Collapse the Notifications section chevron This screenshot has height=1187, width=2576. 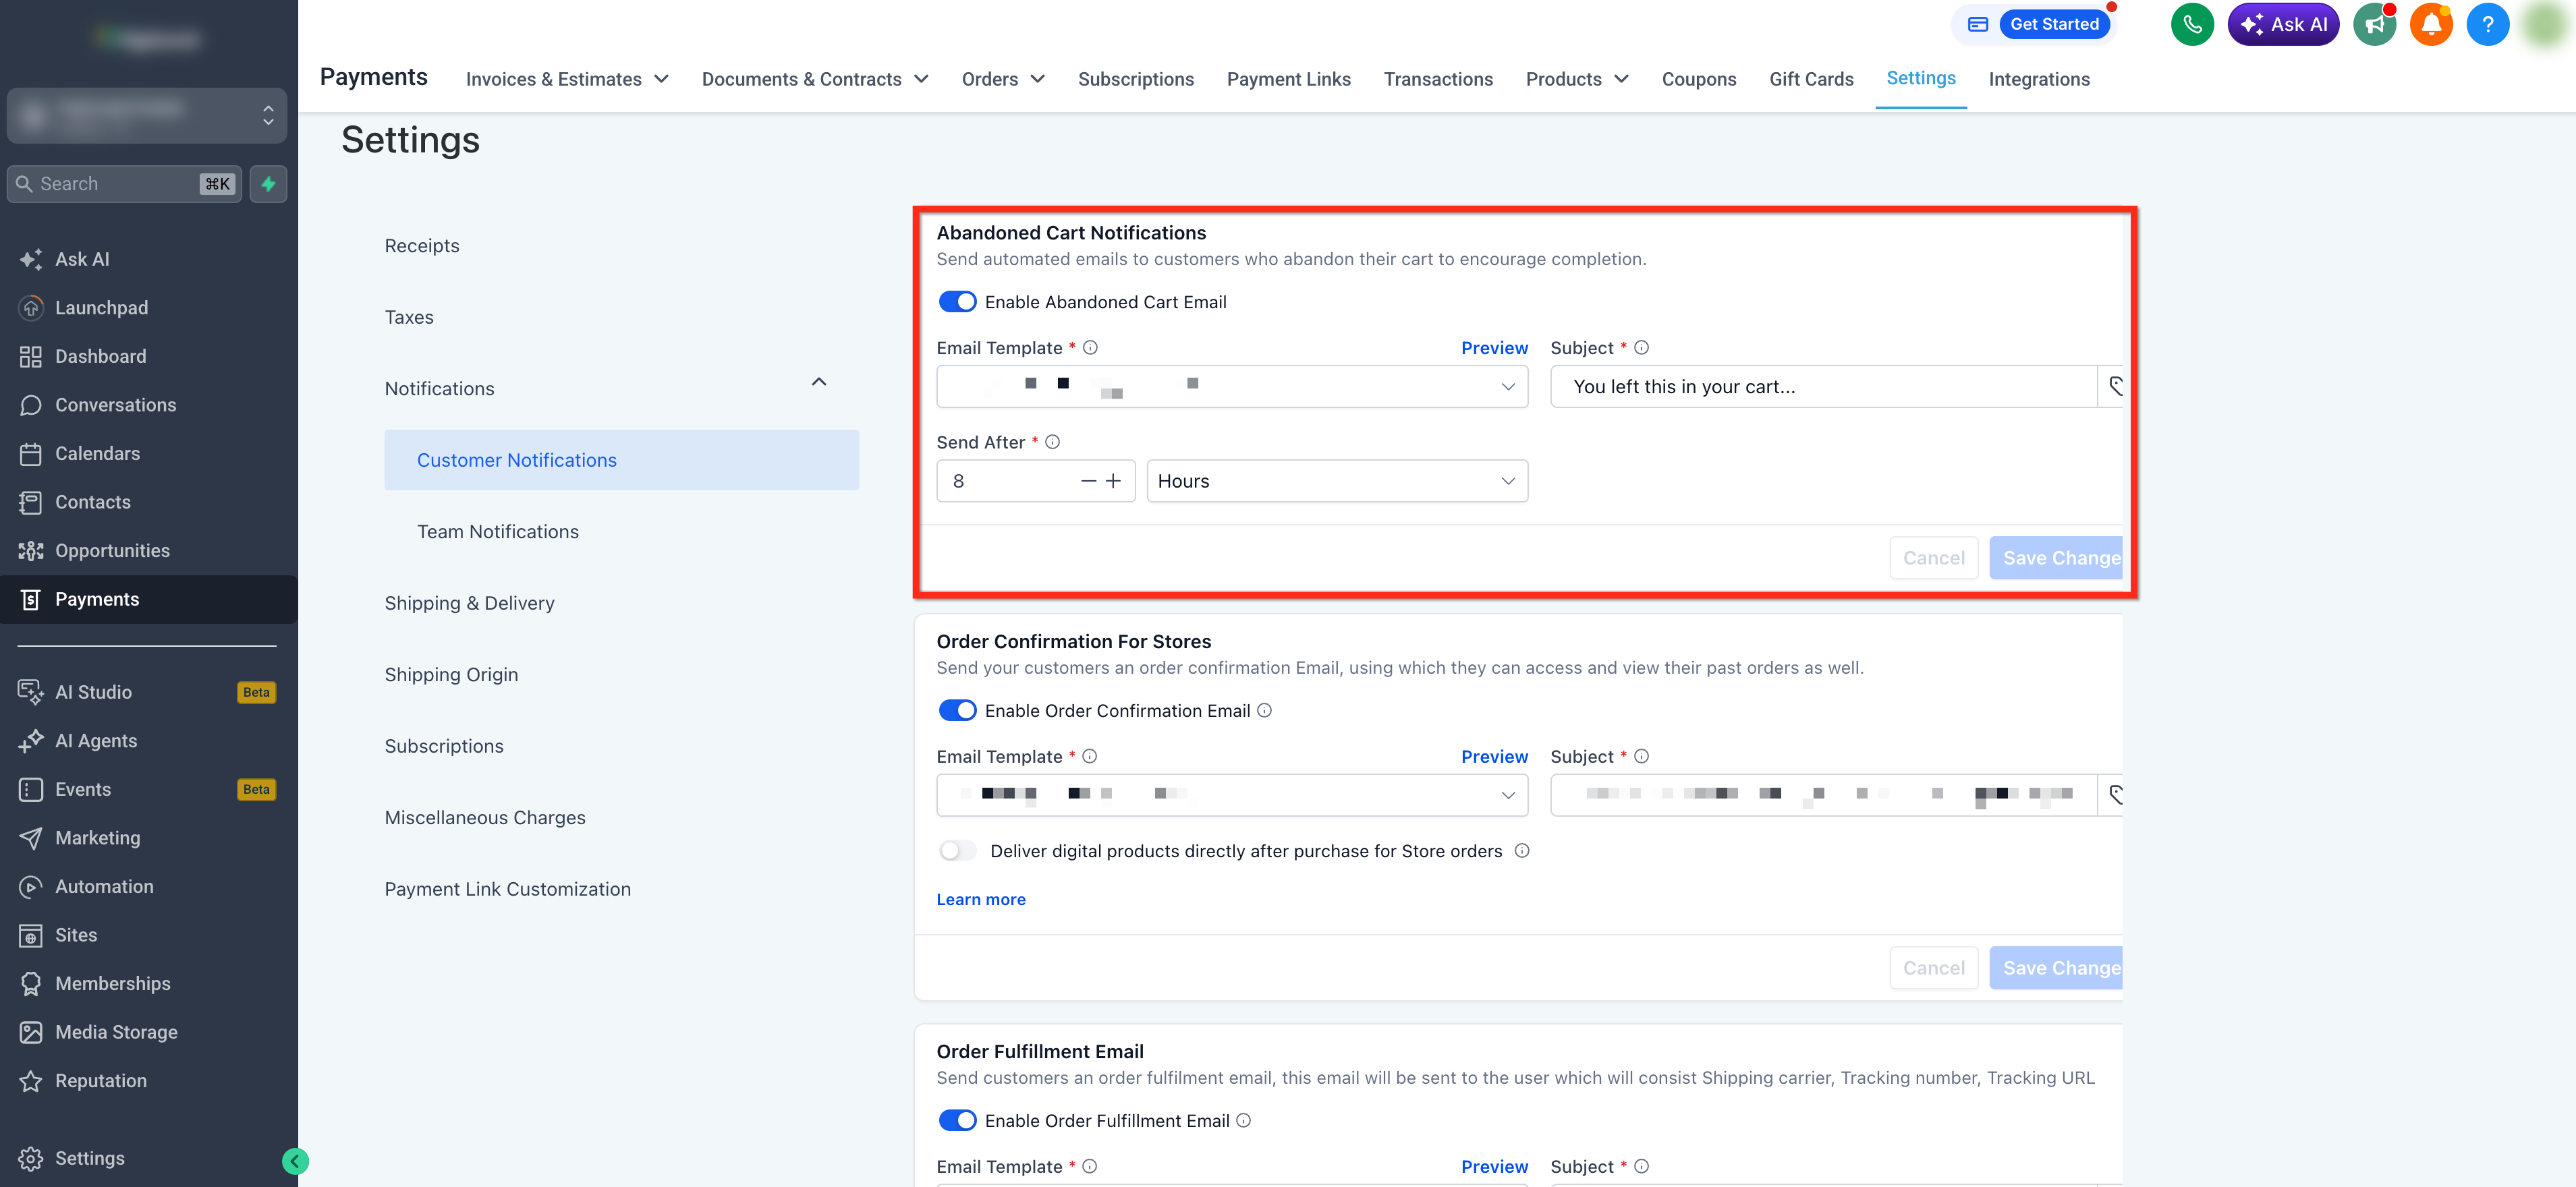819,382
